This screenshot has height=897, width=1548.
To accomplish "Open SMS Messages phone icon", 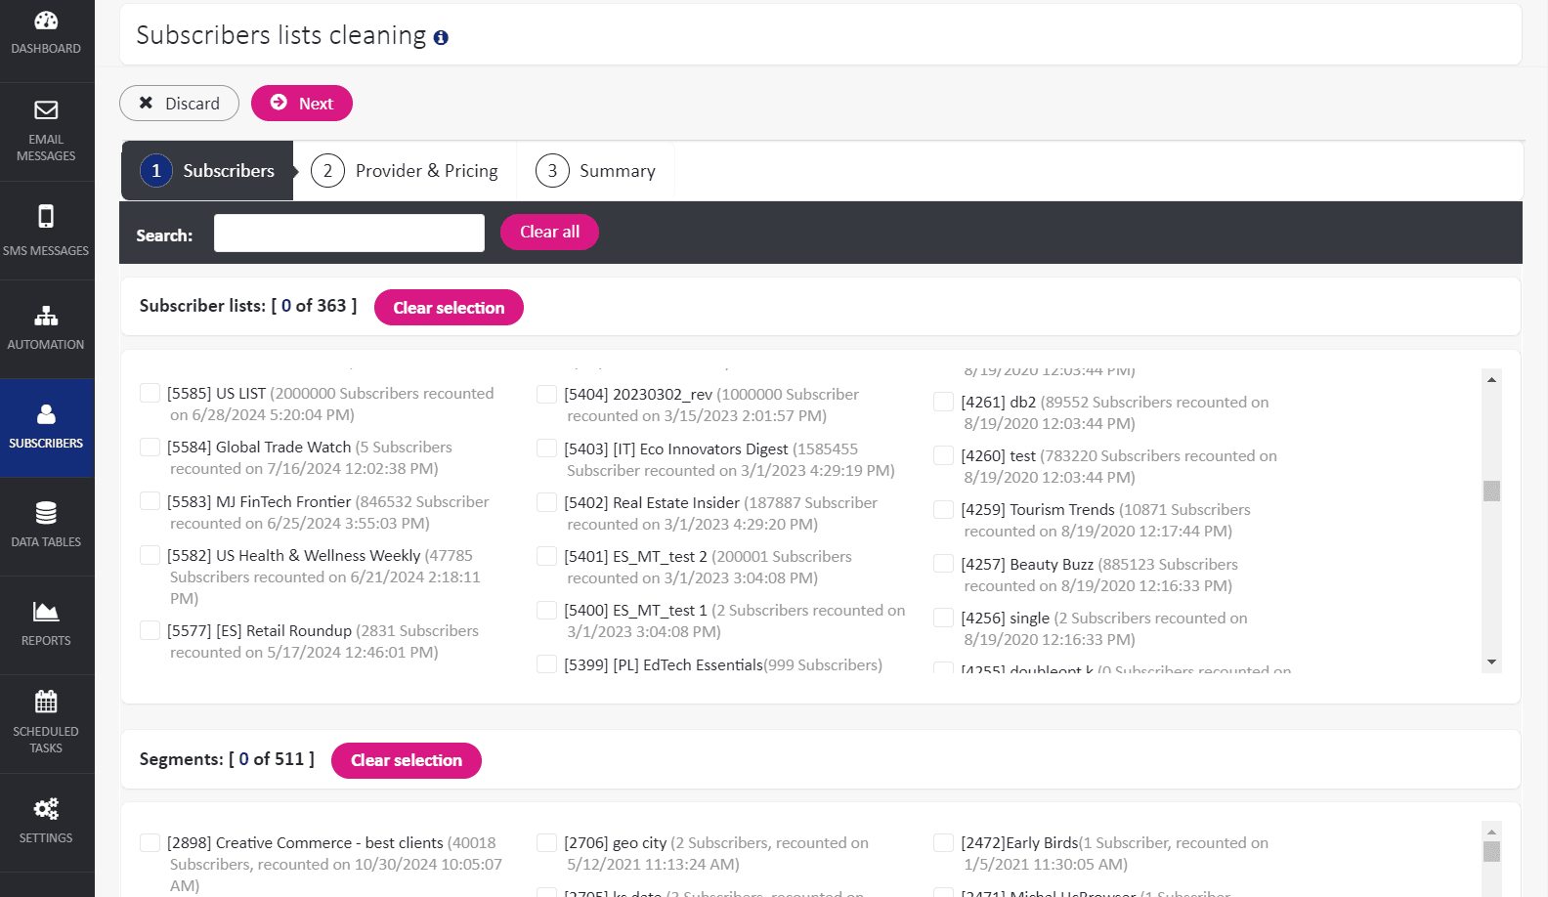I will (46, 216).
